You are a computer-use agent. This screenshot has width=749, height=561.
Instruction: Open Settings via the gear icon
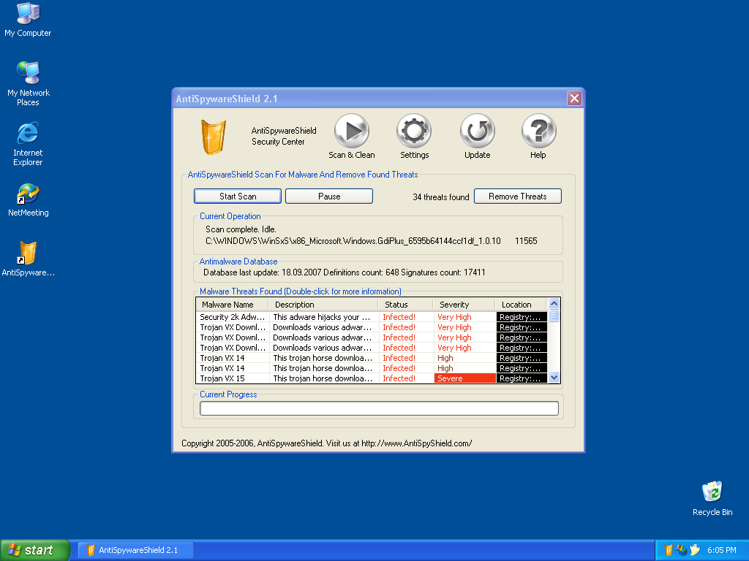(414, 131)
